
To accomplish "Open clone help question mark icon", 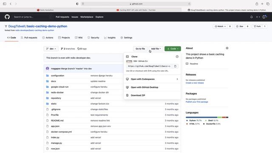I will [177, 57].
